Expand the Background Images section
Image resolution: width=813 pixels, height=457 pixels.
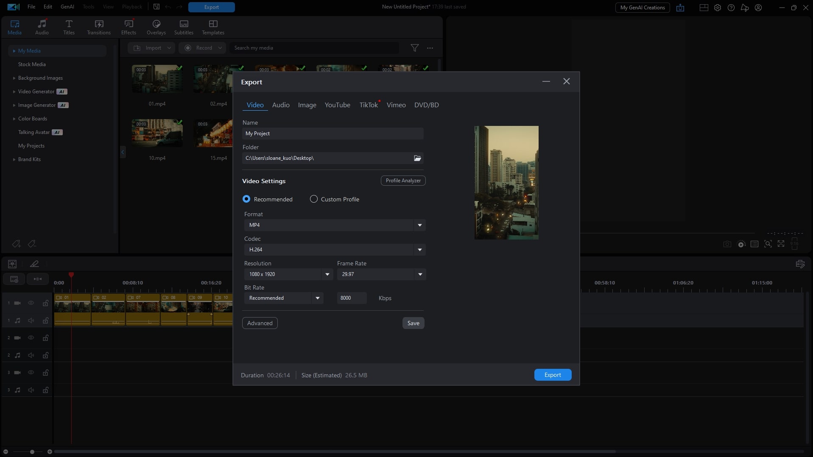tap(14, 78)
